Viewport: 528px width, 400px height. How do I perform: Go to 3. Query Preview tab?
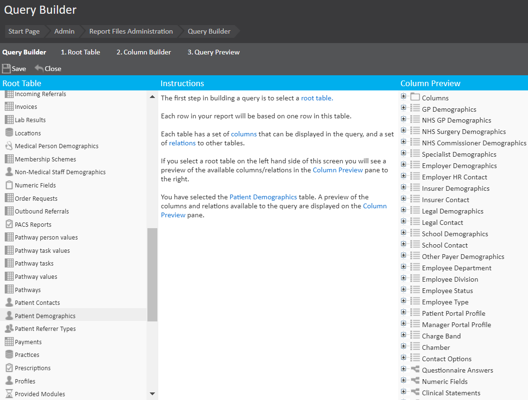213,52
